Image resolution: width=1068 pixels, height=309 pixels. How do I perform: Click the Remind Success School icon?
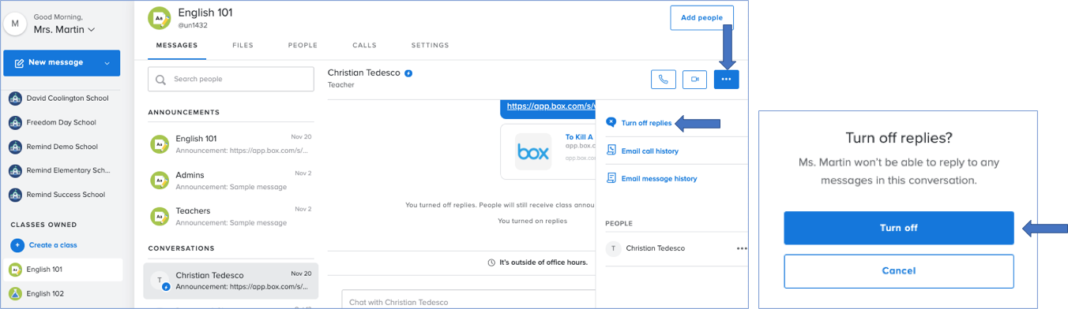point(14,195)
